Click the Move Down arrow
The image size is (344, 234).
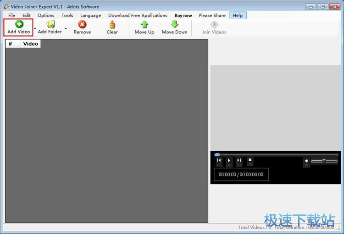(x=174, y=24)
